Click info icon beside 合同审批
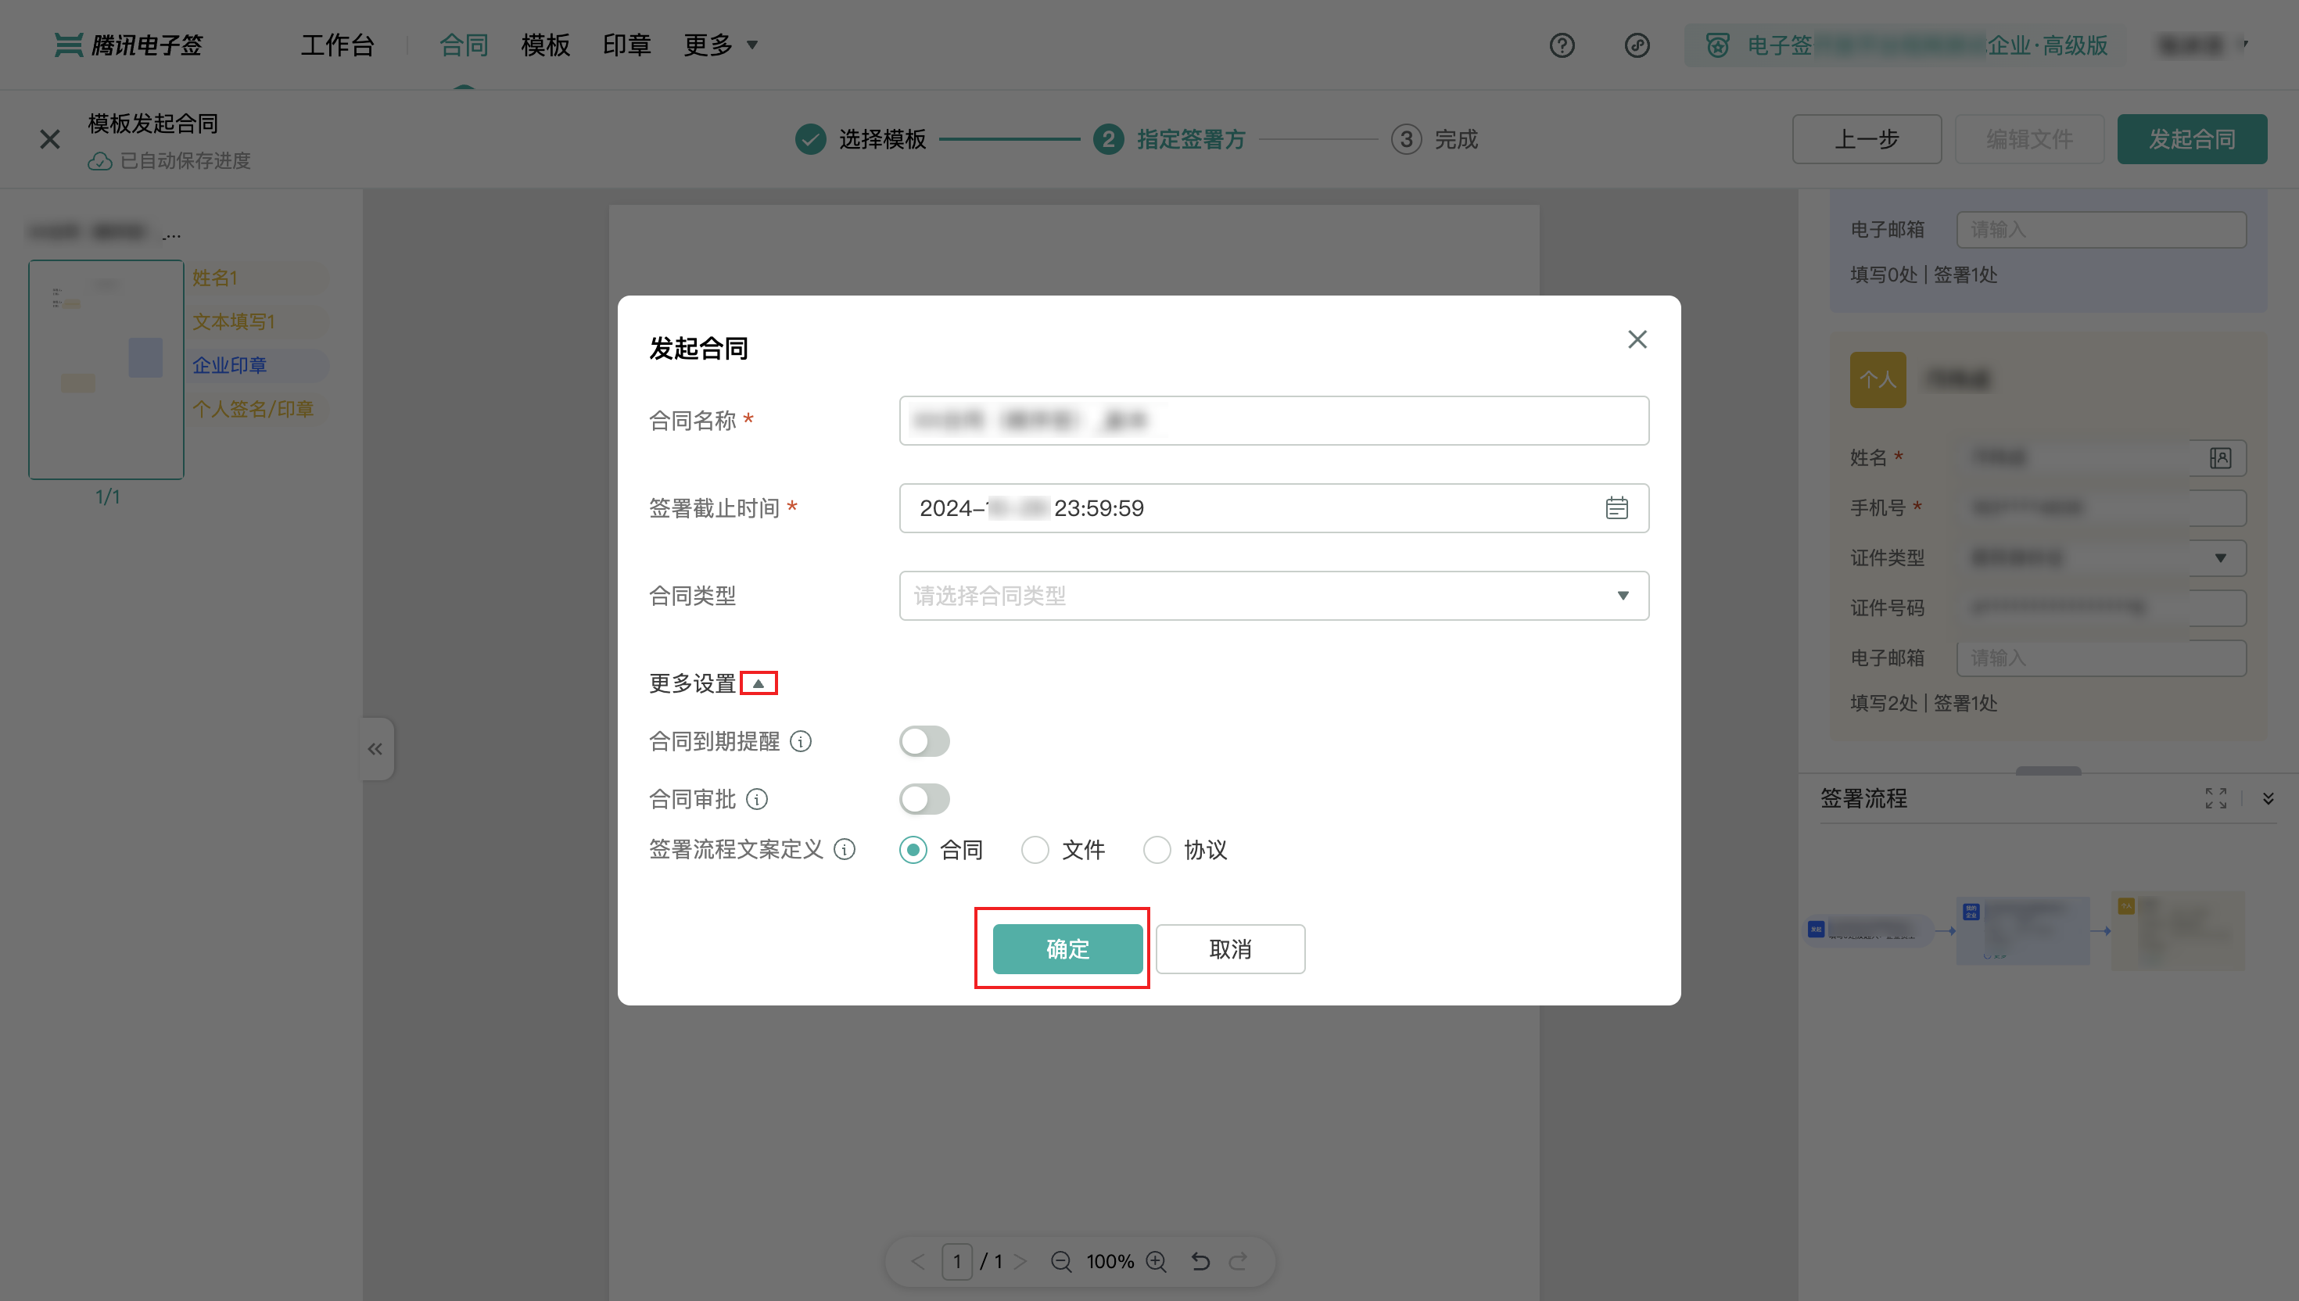 757,800
